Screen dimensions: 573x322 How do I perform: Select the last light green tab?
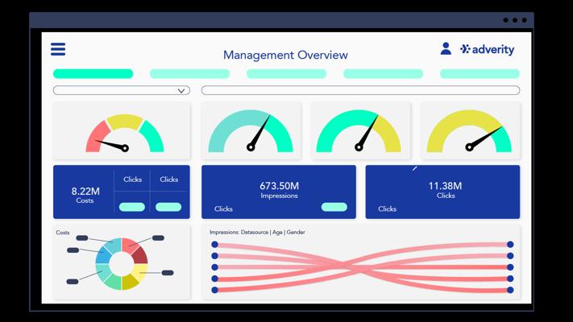click(480, 74)
